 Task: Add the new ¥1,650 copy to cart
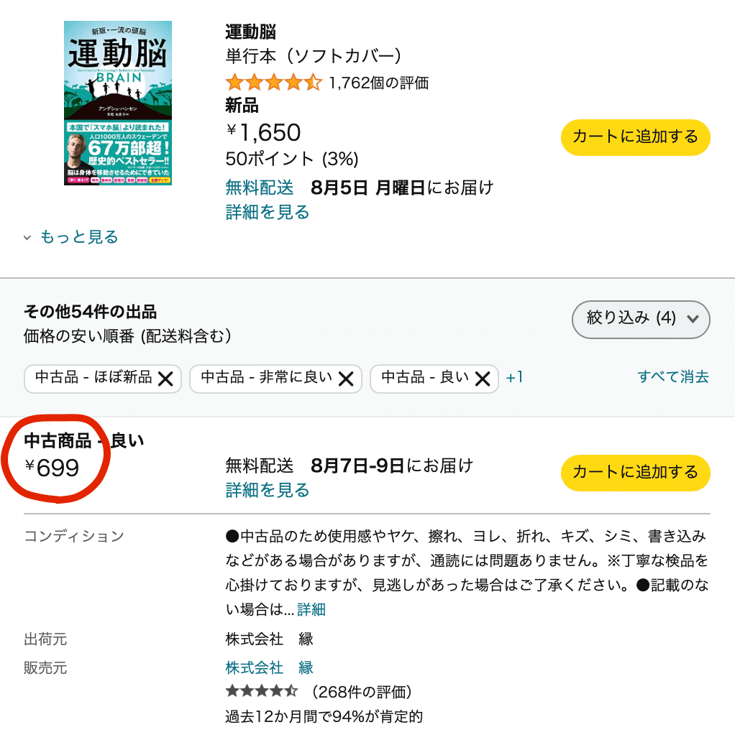(635, 137)
